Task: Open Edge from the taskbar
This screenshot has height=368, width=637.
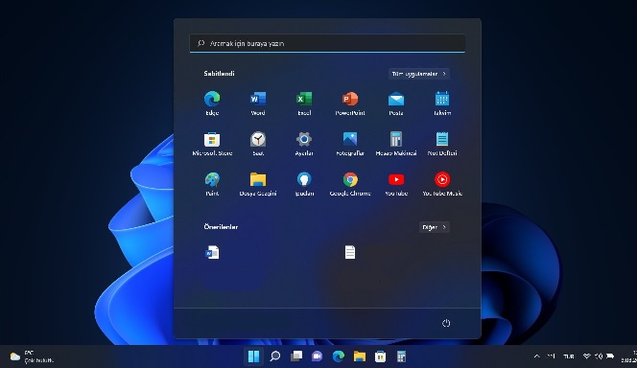Action: click(x=338, y=356)
